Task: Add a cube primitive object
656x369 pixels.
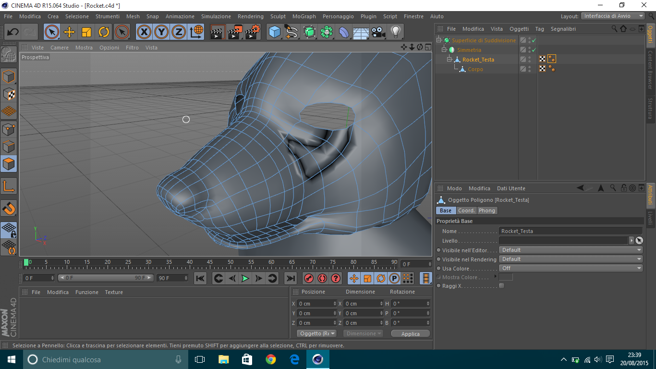Action: [x=275, y=32]
